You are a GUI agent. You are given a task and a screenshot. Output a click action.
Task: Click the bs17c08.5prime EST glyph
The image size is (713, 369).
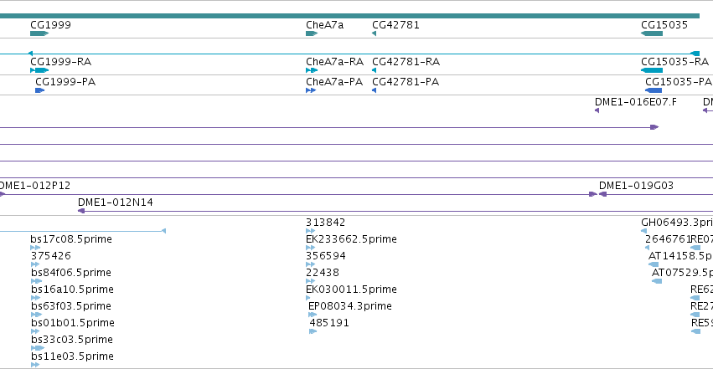pyautogui.click(x=35, y=248)
